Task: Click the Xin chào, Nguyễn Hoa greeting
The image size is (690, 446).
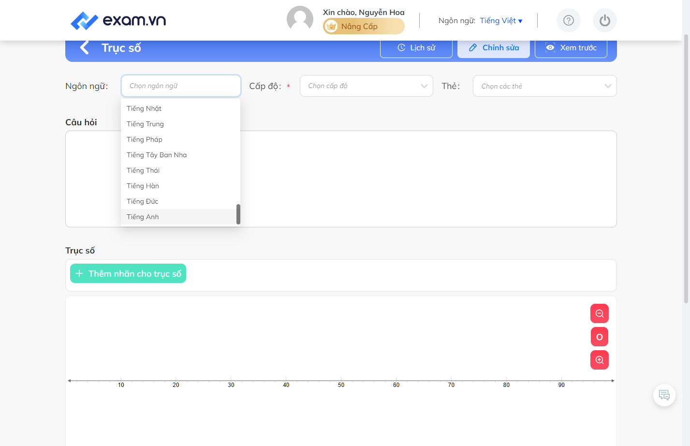Action: pyautogui.click(x=364, y=12)
